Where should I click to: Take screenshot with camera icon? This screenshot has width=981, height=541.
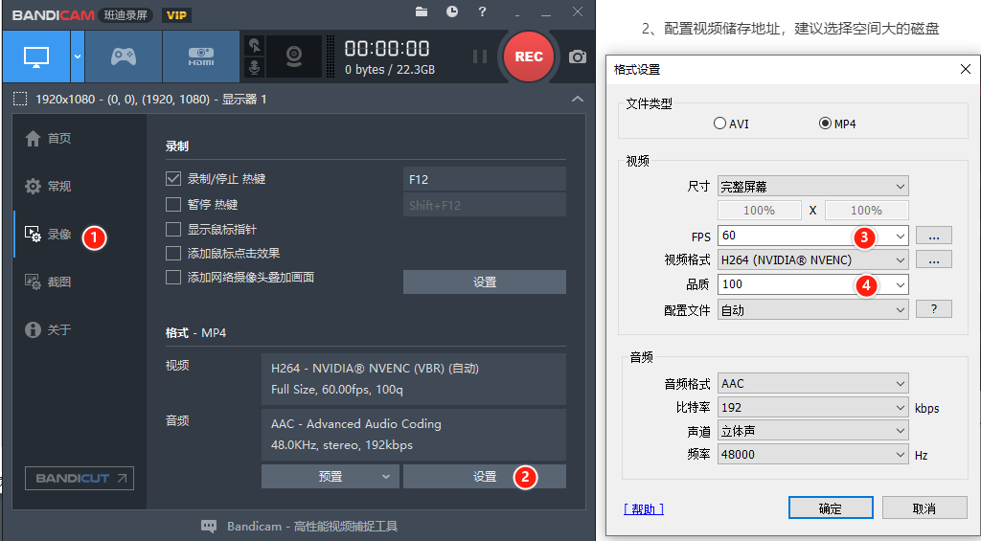(x=577, y=56)
